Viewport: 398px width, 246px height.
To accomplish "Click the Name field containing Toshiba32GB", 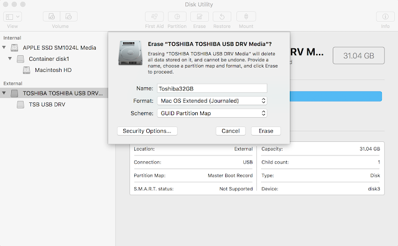I will [212, 89].
